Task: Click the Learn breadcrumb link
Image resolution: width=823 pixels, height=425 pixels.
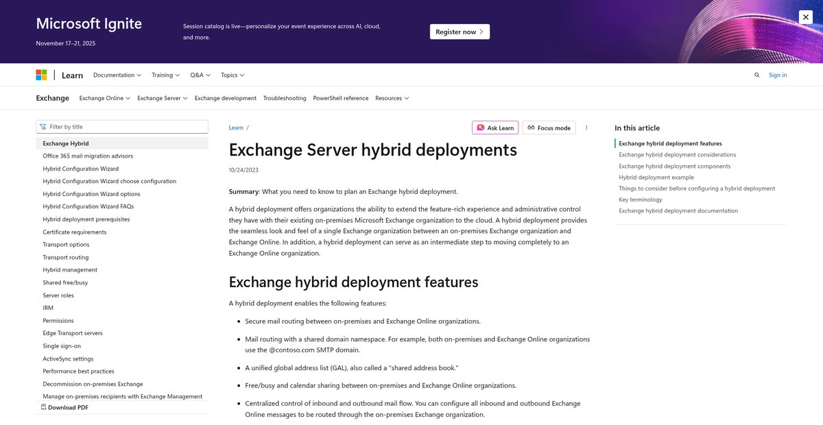Action: pyautogui.click(x=236, y=127)
